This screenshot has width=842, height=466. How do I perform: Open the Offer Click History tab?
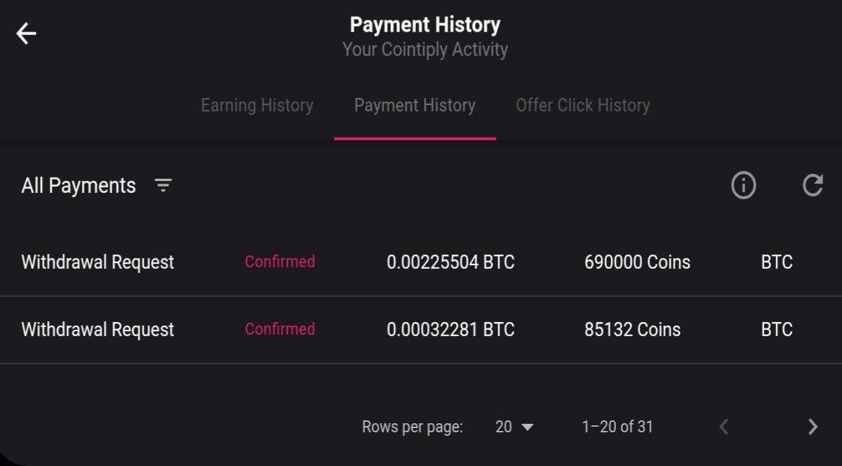(x=583, y=105)
